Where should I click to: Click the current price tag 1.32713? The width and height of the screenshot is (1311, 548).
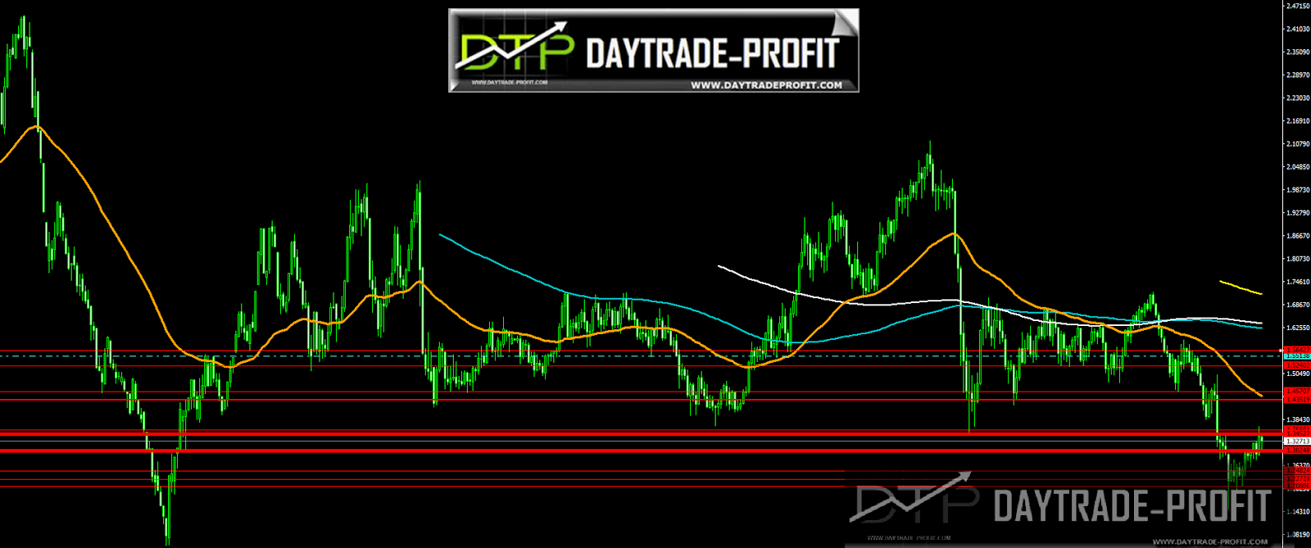1297,442
